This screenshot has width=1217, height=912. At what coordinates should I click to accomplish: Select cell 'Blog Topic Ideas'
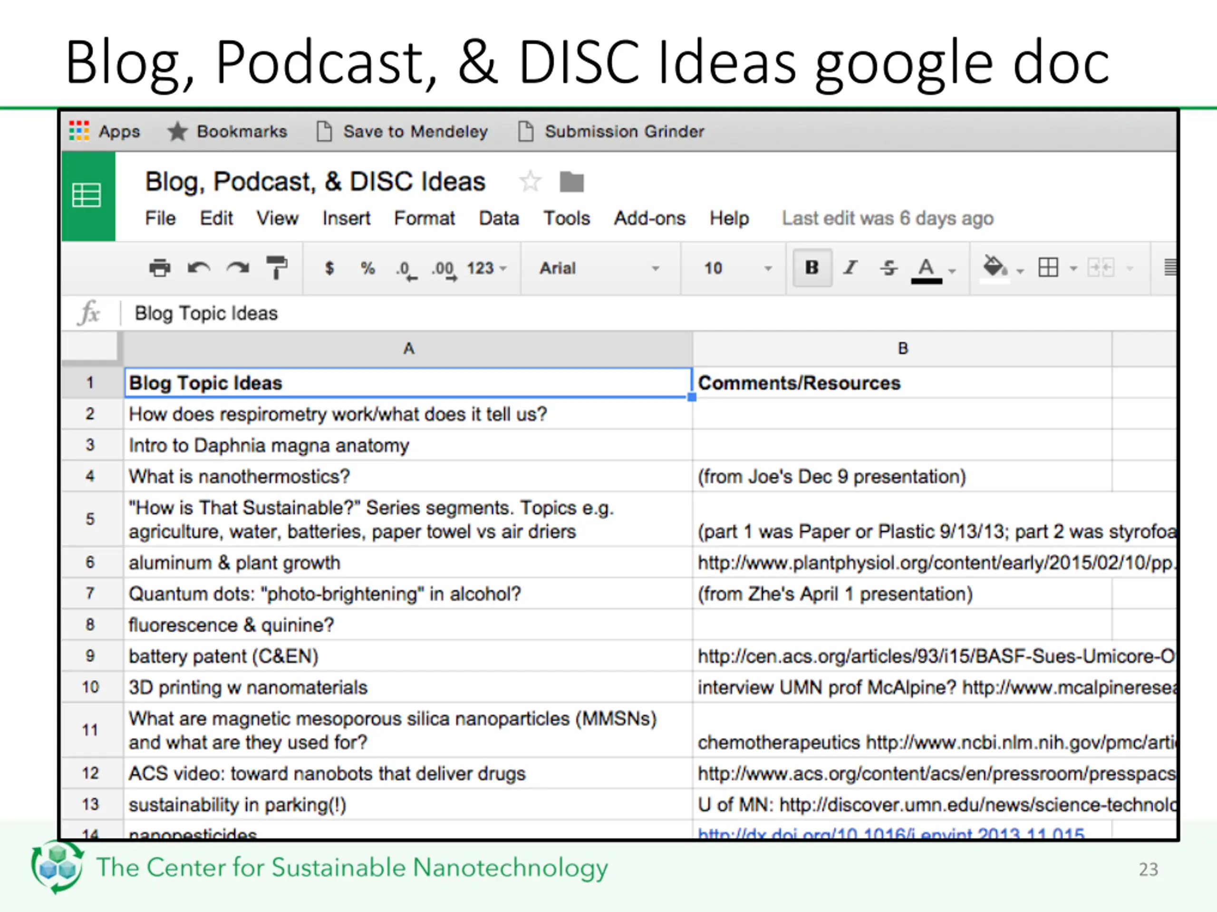(408, 382)
